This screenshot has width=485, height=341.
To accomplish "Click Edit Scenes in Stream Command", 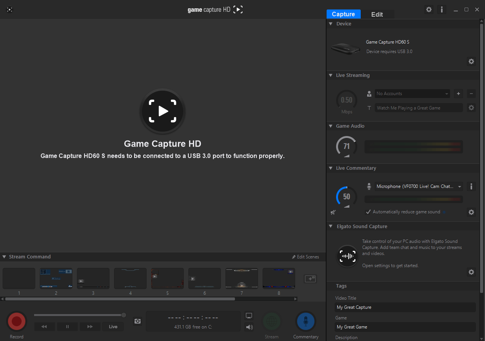I will (305, 257).
